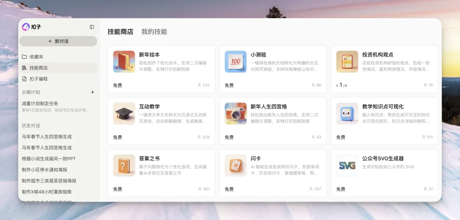The image size is (460, 220).
Task: Open first 马年春节人生四宫格生成 history chat
Action: pyautogui.click(x=47, y=137)
